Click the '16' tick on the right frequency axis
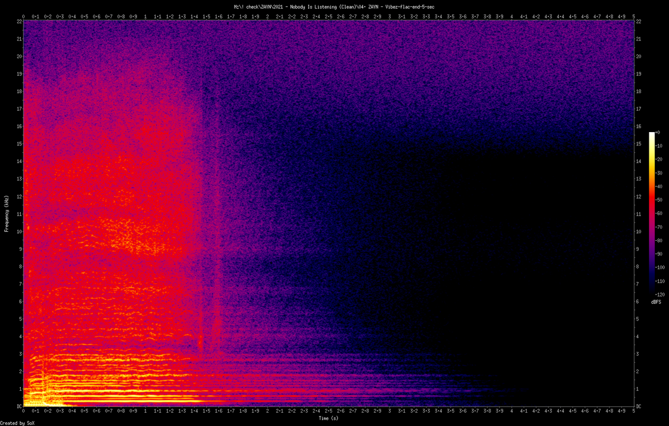669x426 pixels. coord(639,126)
